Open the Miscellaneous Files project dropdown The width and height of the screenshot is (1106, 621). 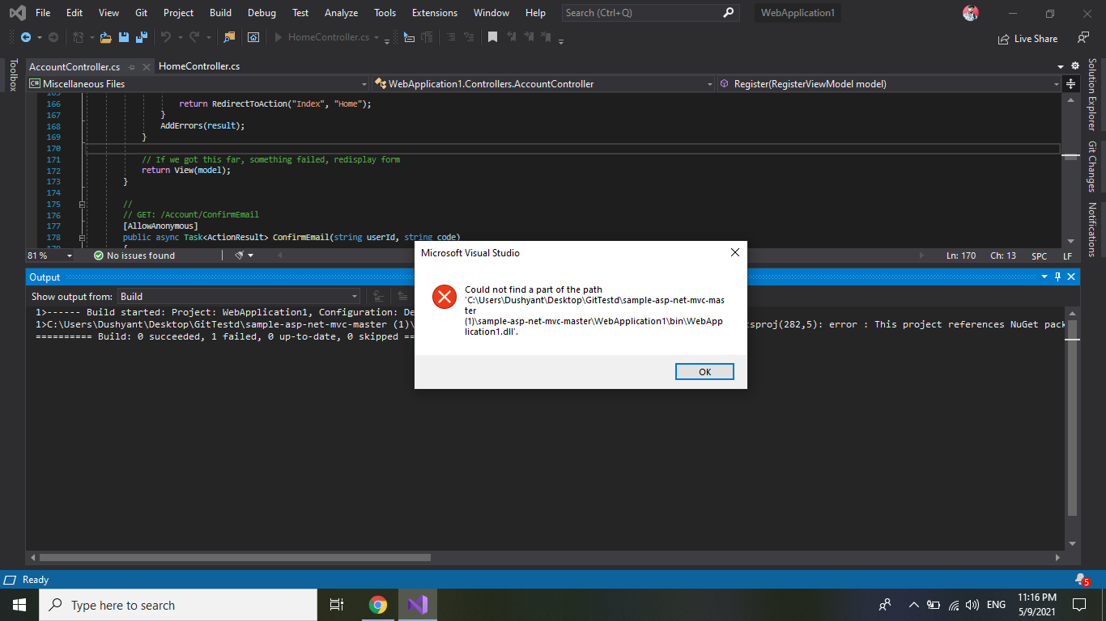(x=198, y=84)
